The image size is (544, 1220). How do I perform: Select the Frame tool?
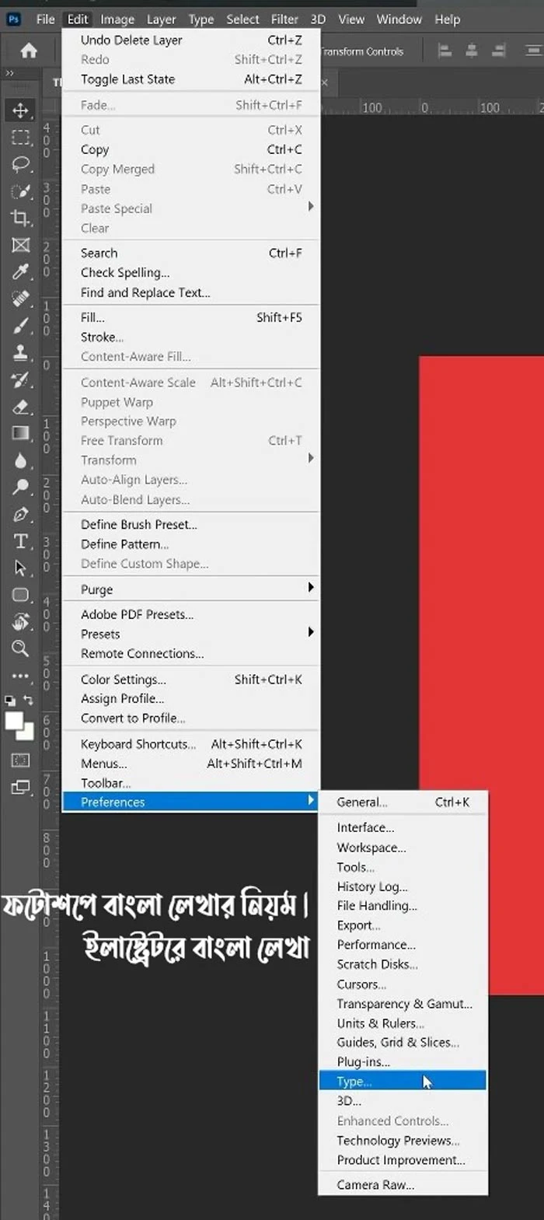[21, 245]
